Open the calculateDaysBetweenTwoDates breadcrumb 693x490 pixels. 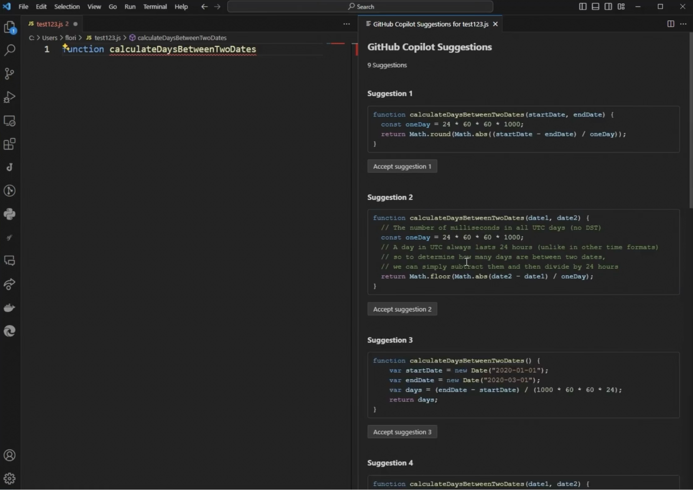pos(181,37)
